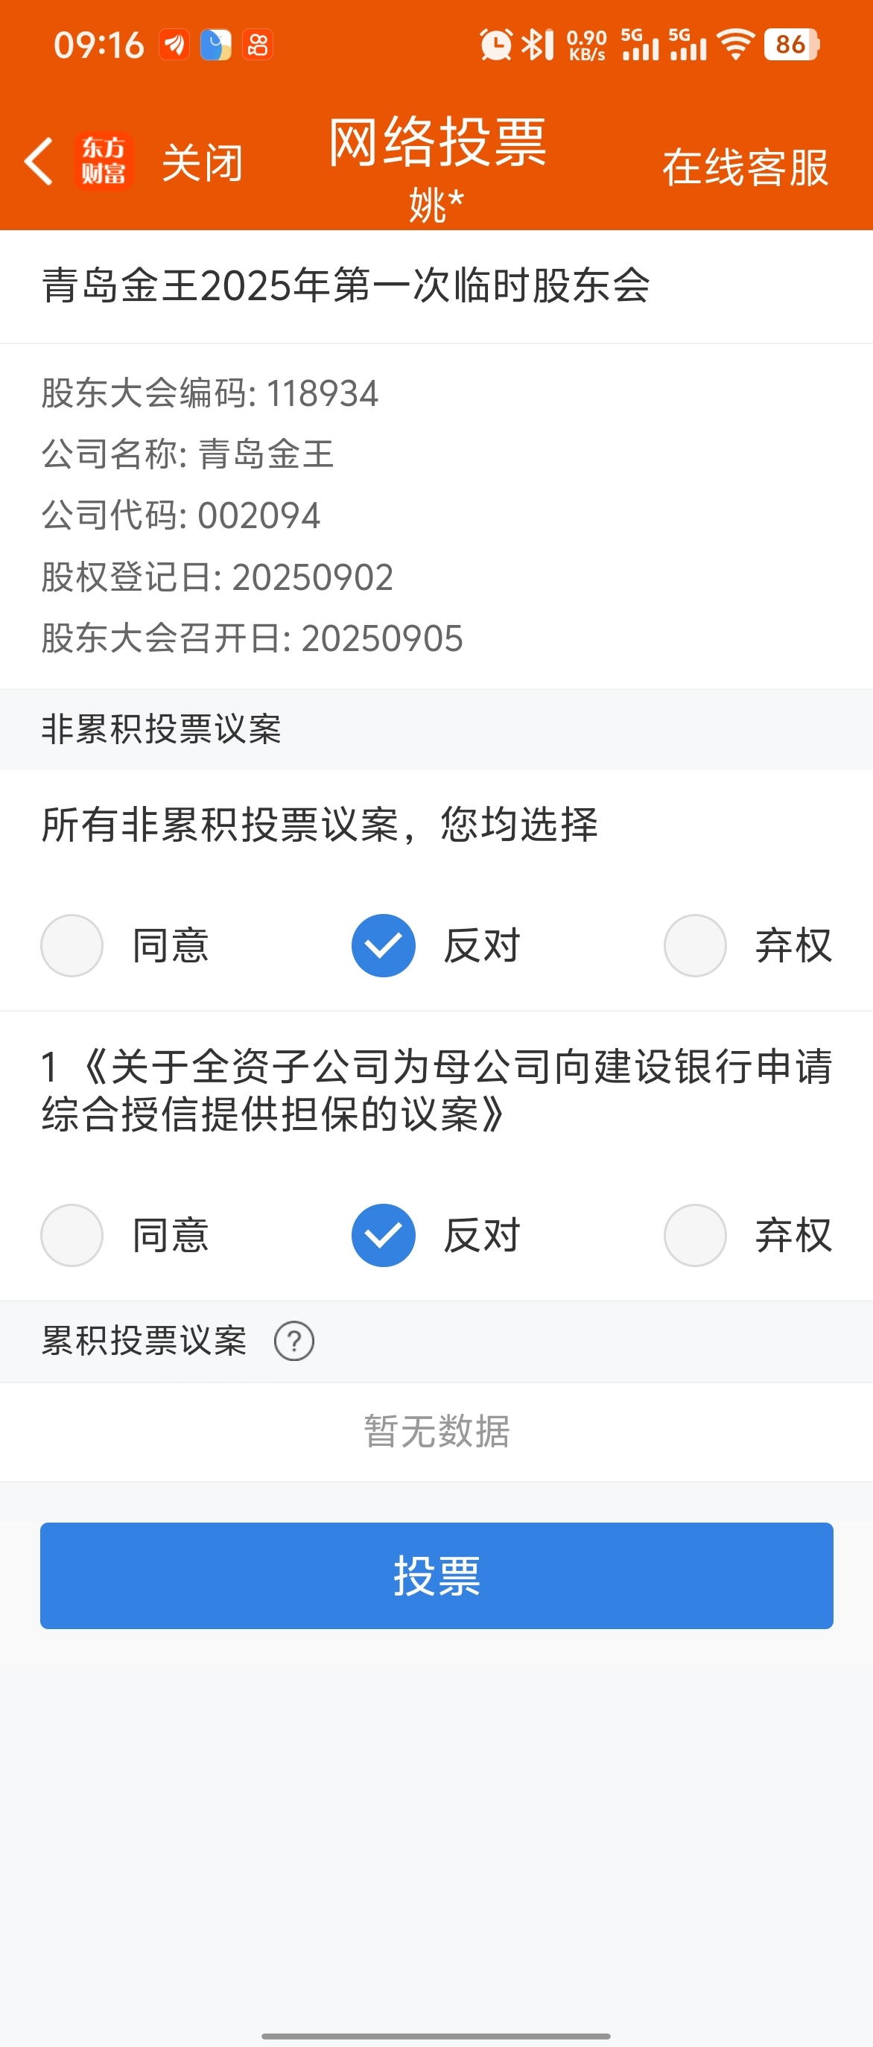
Task: Tap the 青岛金王2025年第一次临时股东会 heading
Action: tap(346, 285)
